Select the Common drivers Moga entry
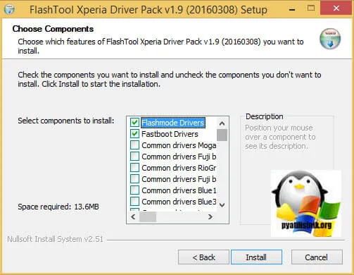The height and width of the screenshot is (275, 354). [179, 145]
